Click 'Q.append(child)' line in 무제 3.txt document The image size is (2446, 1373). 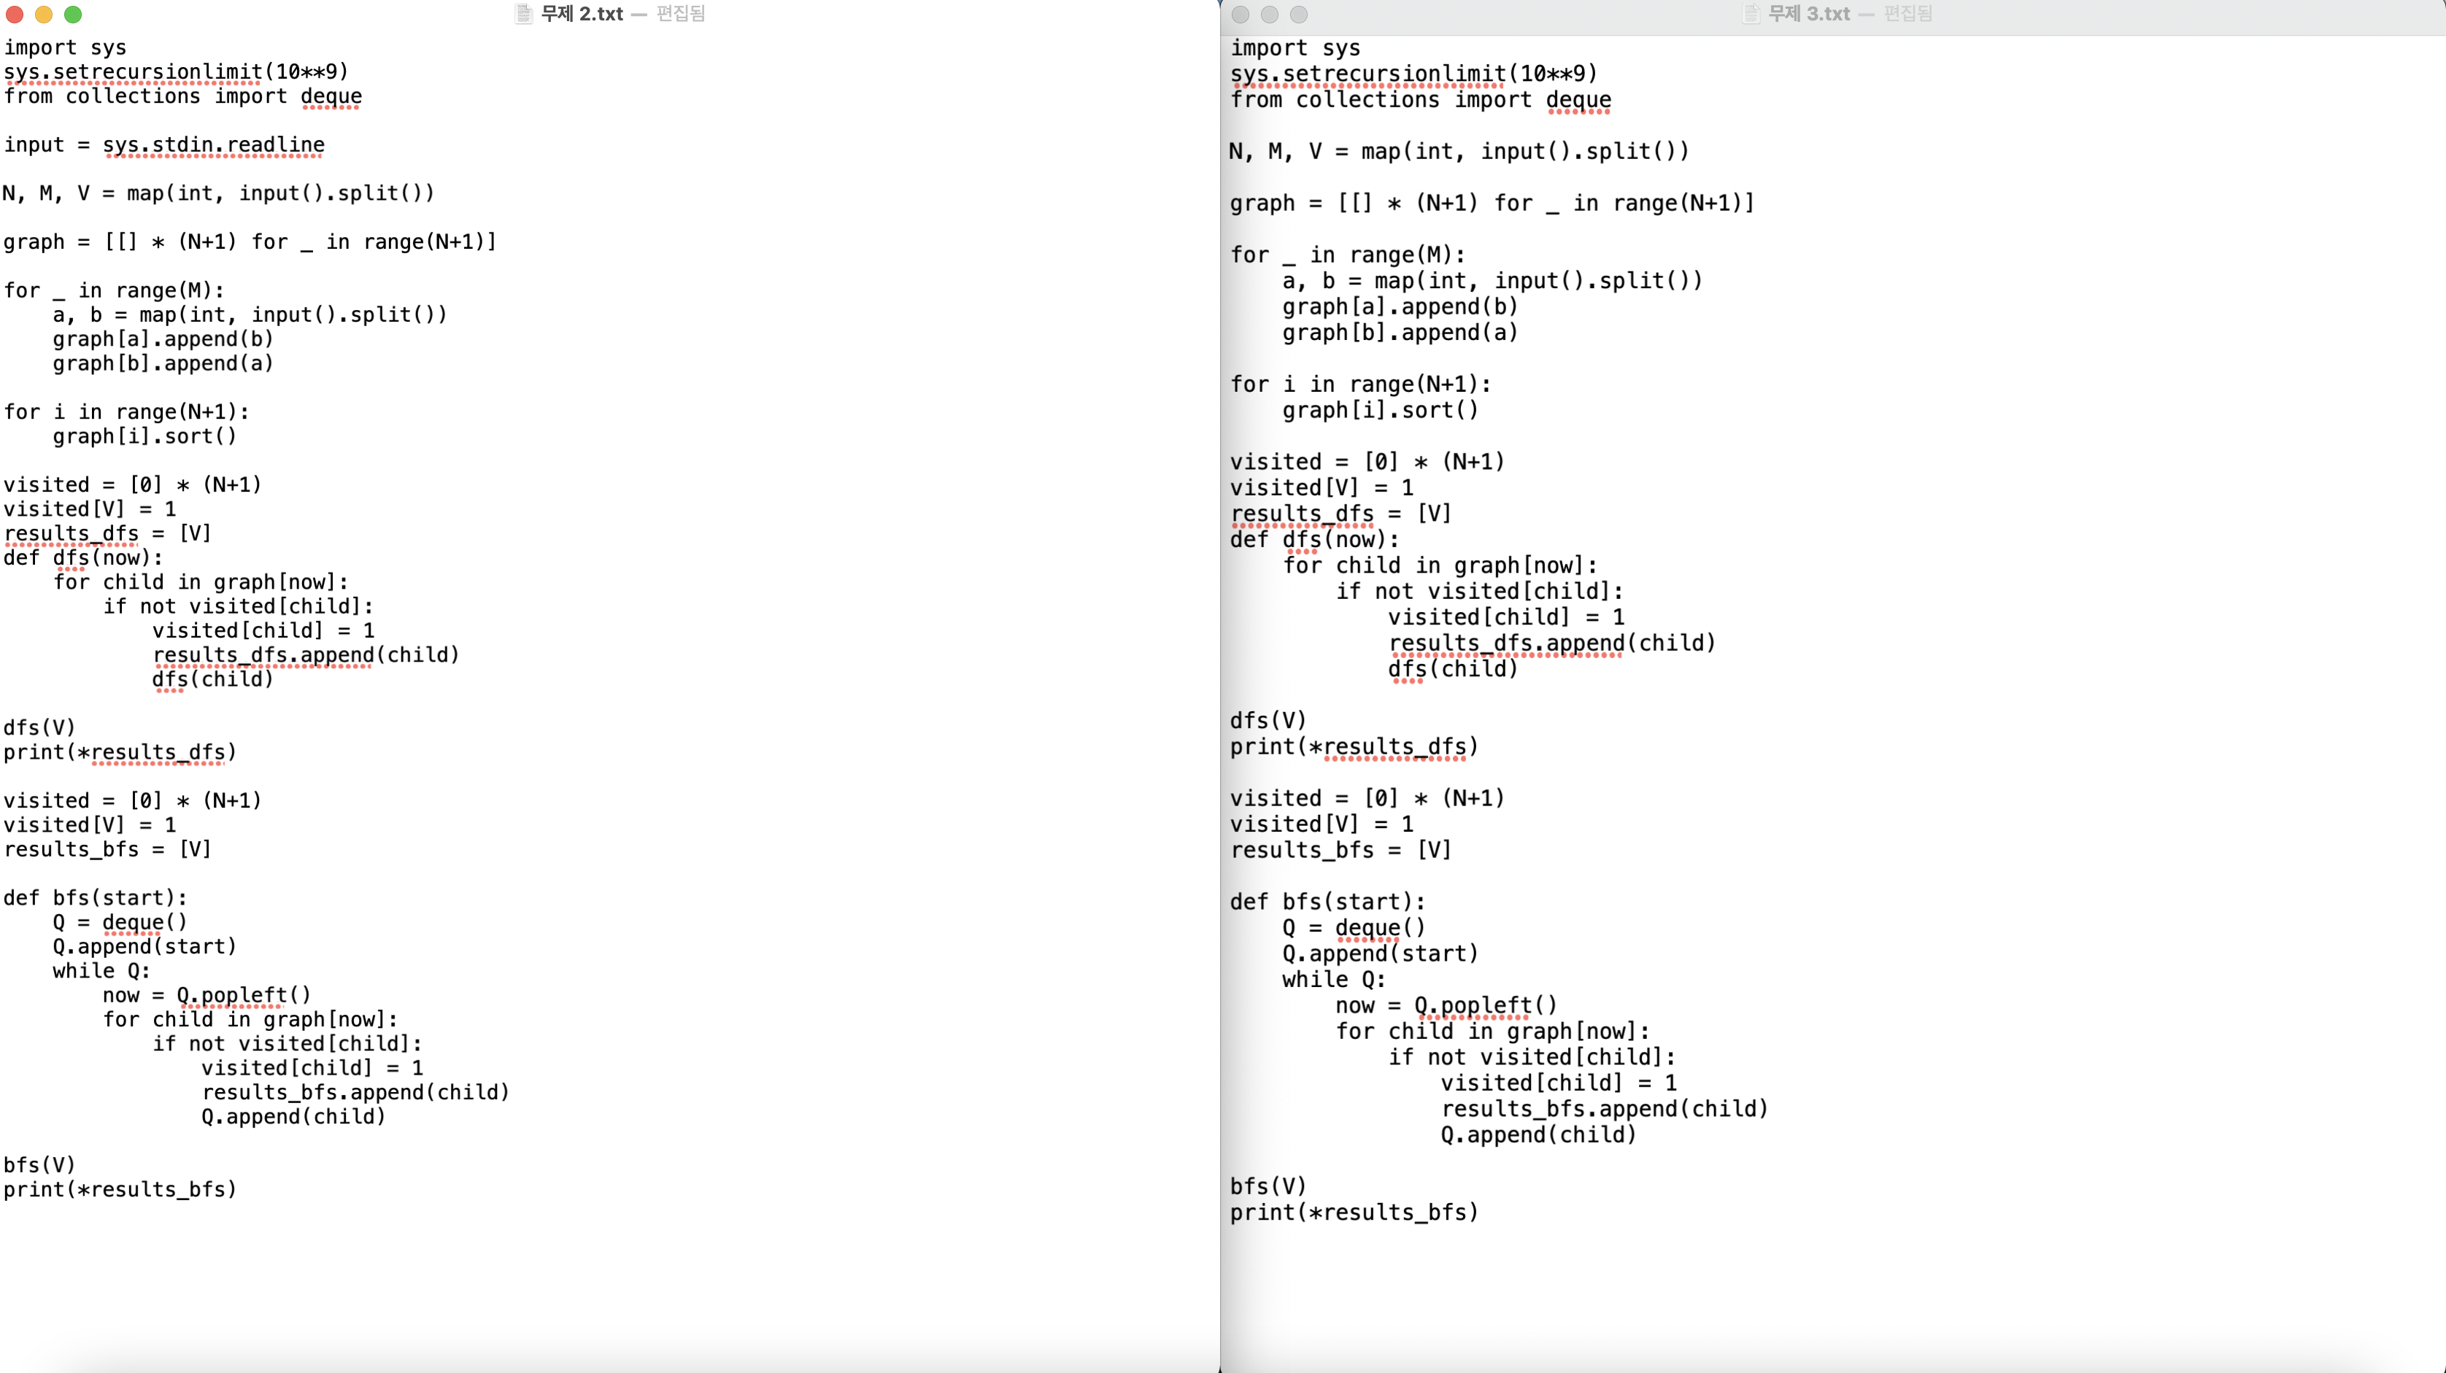coord(1538,1134)
